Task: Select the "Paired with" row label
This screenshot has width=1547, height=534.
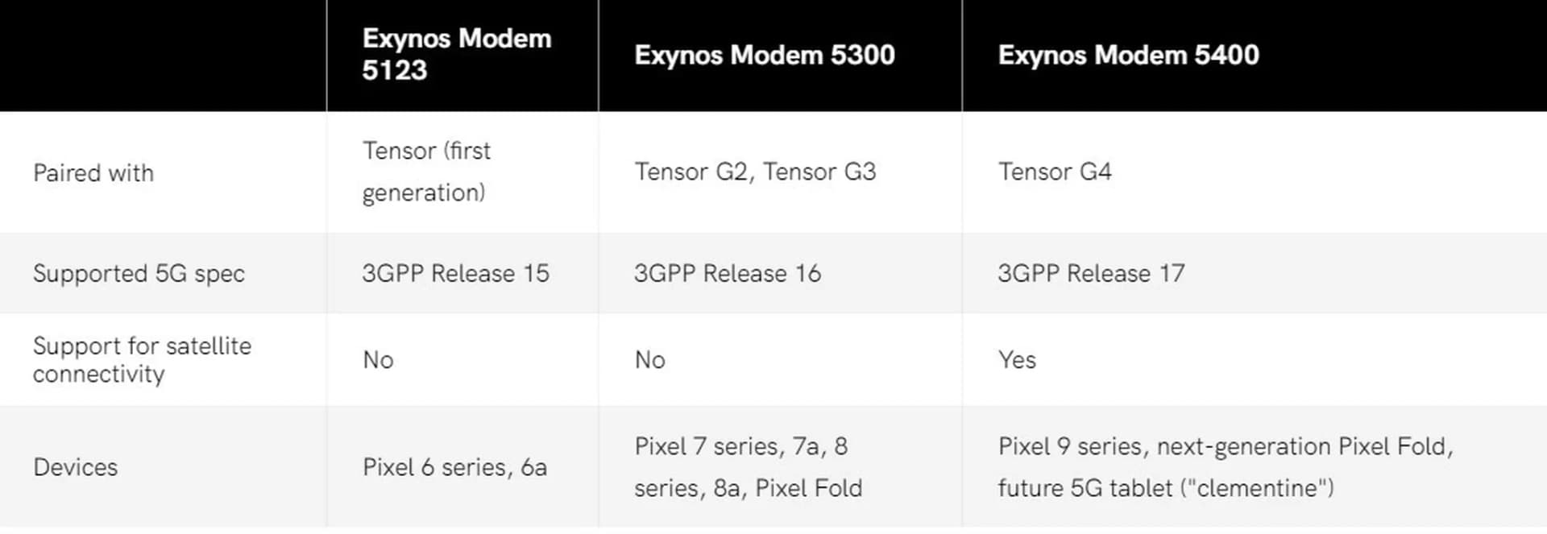Action: click(x=93, y=172)
